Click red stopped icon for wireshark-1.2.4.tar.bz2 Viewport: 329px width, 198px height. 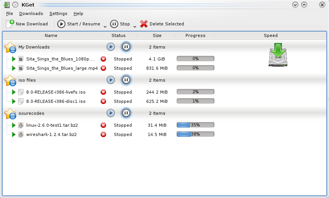[103, 134]
